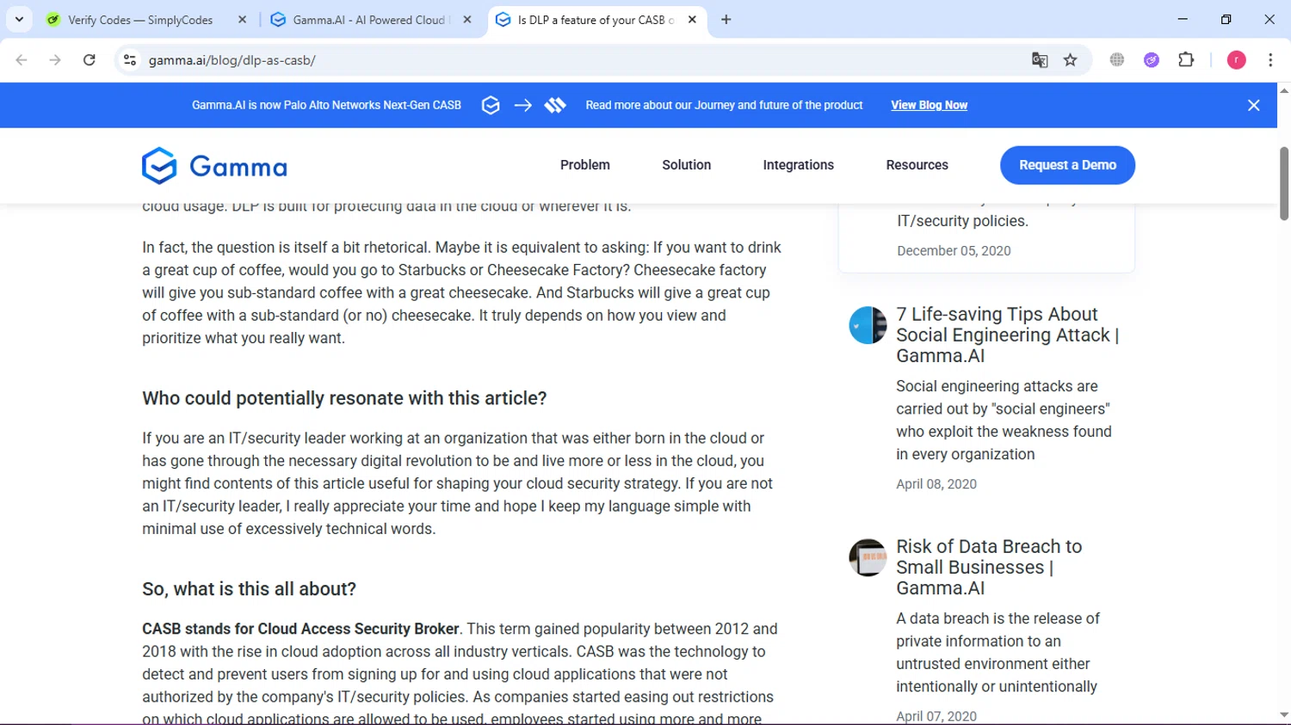
Task: Go forward to next page
Action: click(55, 60)
